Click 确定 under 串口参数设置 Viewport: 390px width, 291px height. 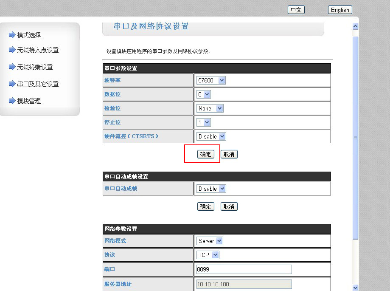pyautogui.click(x=205, y=154)
